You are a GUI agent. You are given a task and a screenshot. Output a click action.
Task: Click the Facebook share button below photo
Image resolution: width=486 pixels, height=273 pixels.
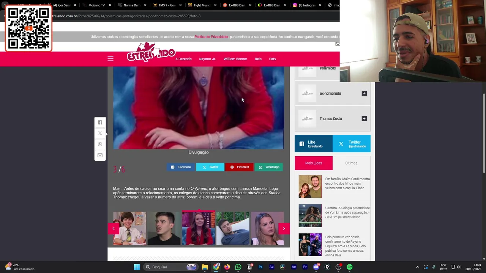[x=181, y=167]
